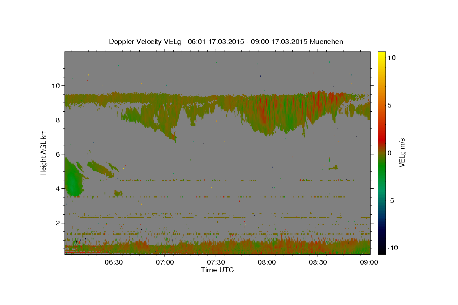Click the 06:30 time tick label

pos(114,262)
